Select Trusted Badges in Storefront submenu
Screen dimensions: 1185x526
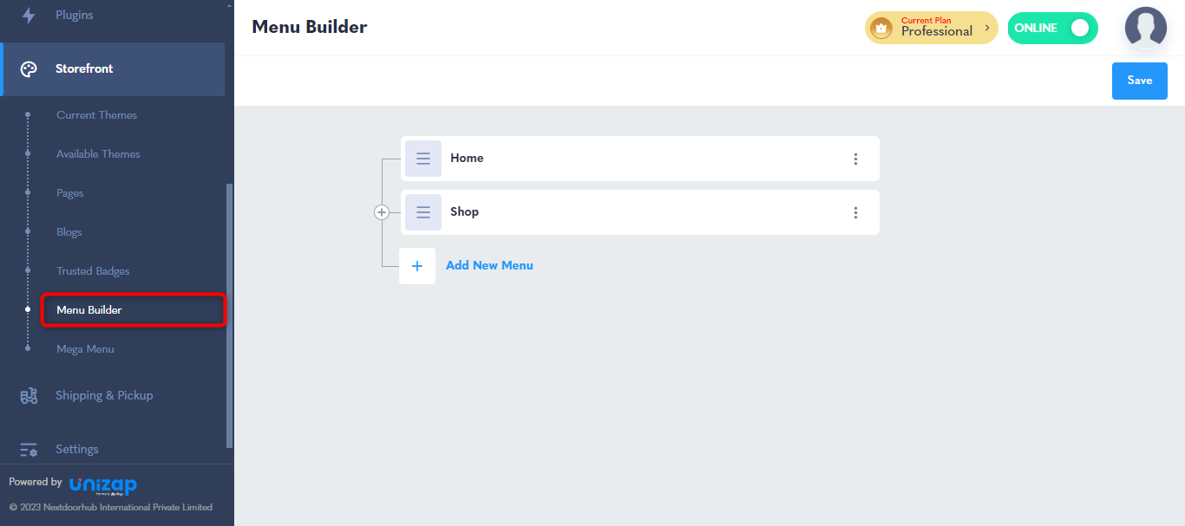(93, 271)
